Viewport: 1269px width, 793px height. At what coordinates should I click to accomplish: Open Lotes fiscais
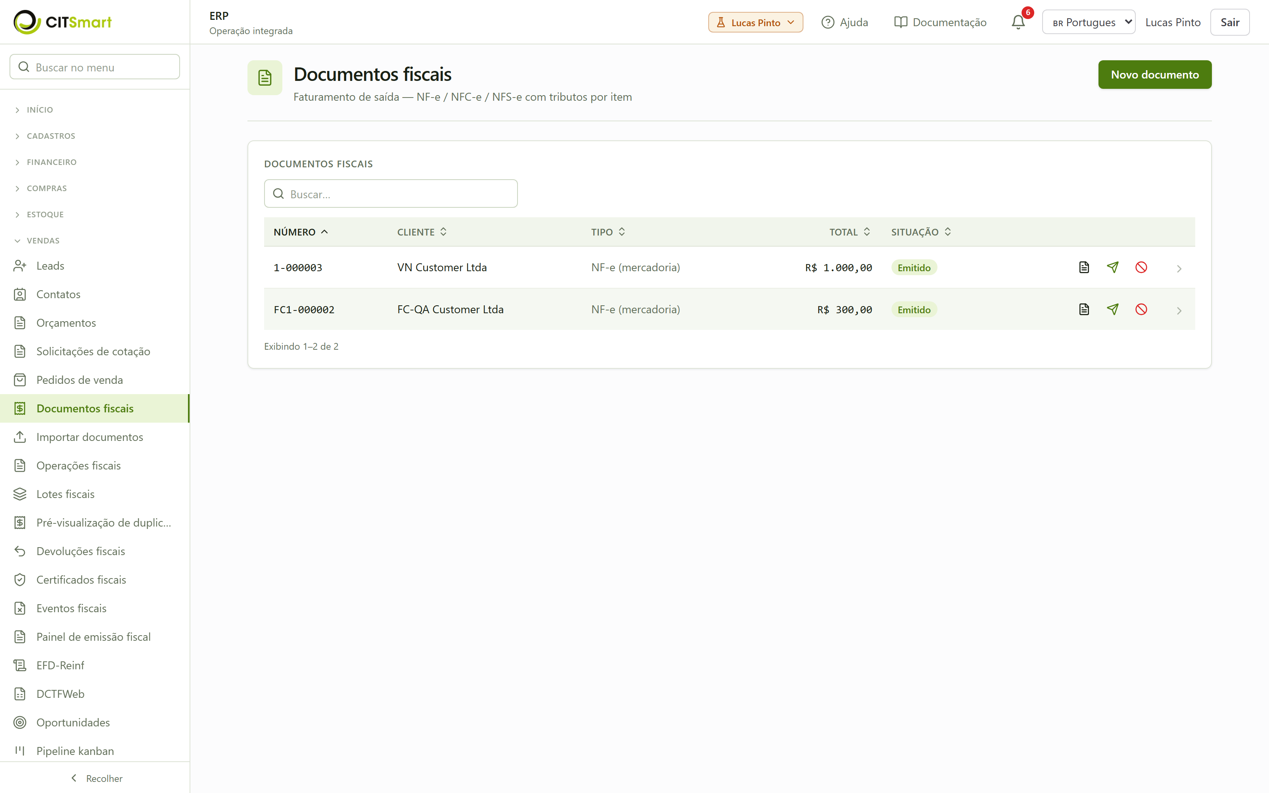pyautogui.click(x=94, y=494)
